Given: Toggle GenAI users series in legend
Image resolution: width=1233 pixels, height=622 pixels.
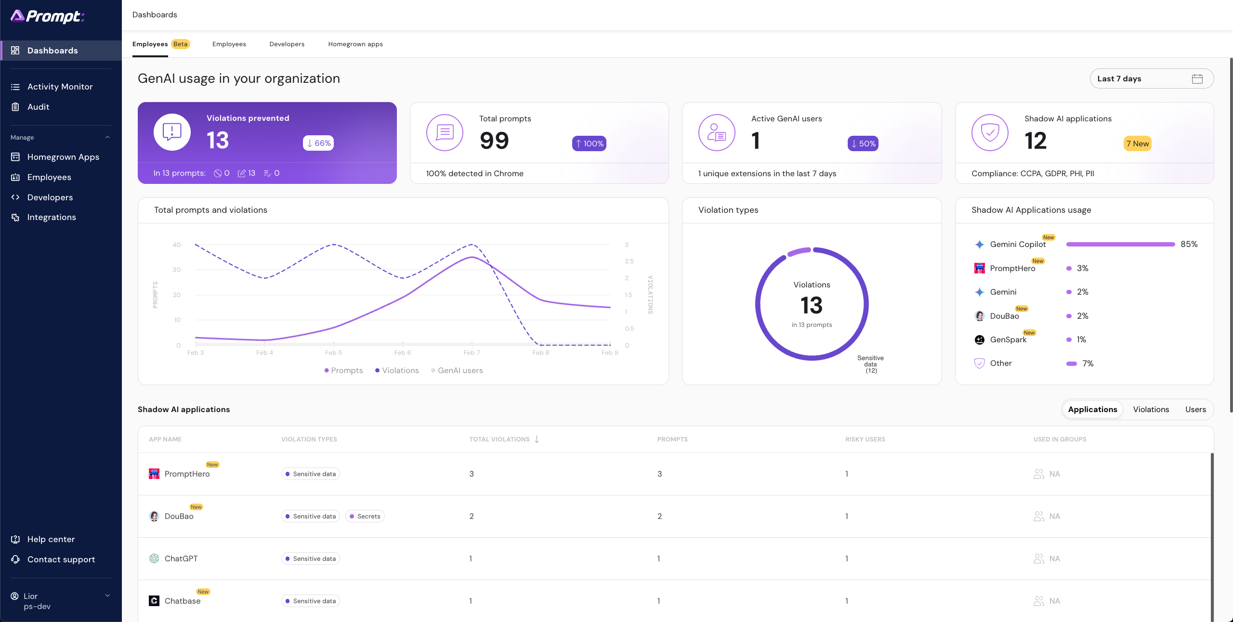Looking at the screenshot, I should [457, 370].
